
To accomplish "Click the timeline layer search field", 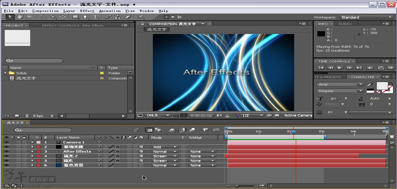I will click(43, 130).
